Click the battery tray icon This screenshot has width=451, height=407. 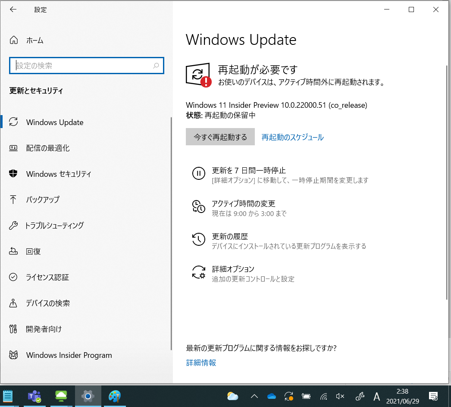(x=306, y=397)
